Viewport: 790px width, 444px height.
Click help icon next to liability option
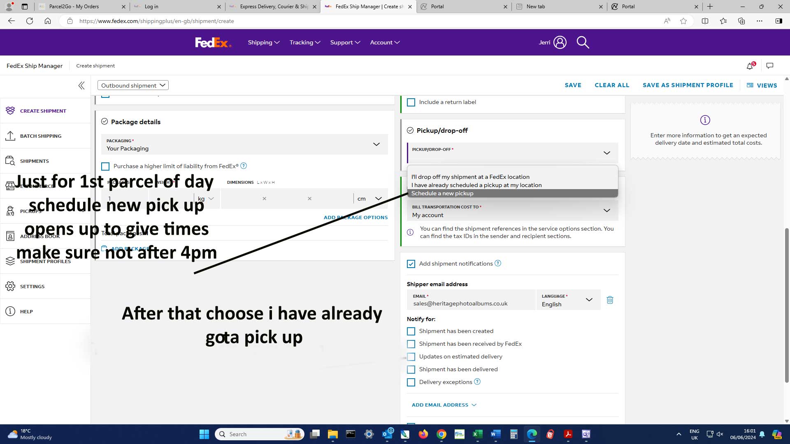tap(244, 166)
